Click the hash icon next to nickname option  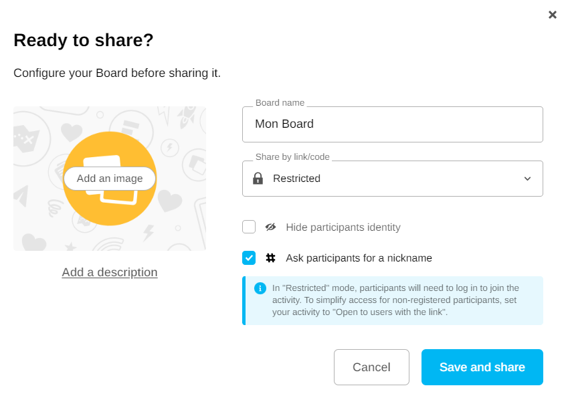(x=270, y=258)
